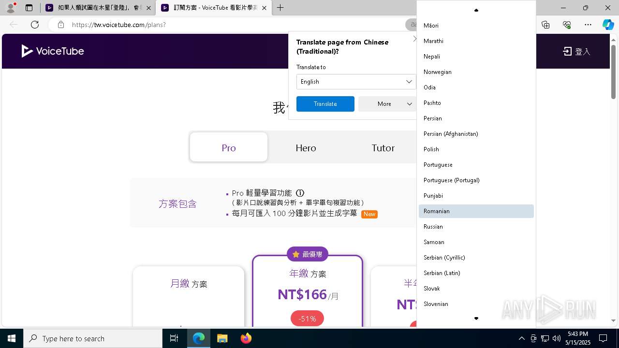Close the first VoiceTube video tab
619x348 pixels.
pos(148,8)
